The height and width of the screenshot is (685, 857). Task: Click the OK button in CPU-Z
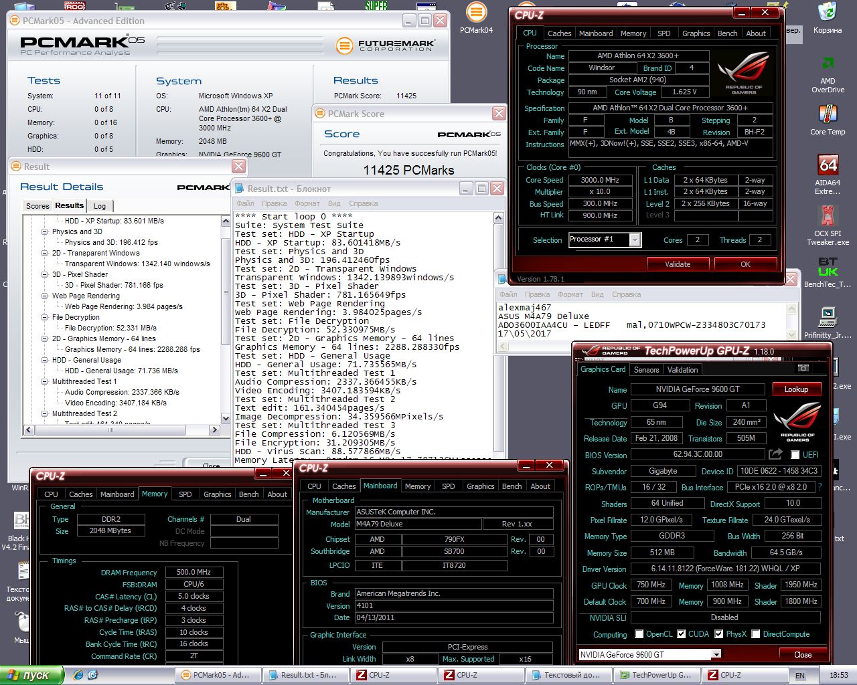point(745,264)
